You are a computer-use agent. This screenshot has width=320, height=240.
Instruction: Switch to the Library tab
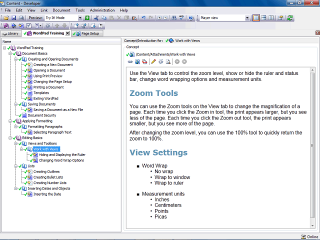pos(11,33)
